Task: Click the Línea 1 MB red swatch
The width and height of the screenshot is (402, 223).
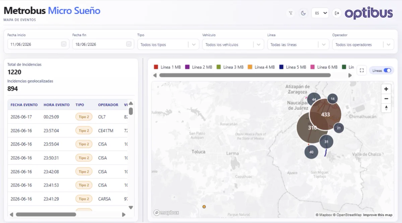Action: (x=156, y=67)
